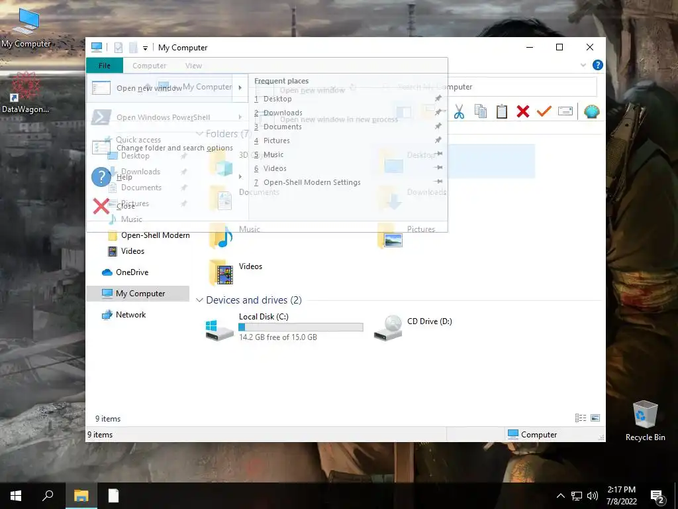This screenshot has height=509, width=678.
Task: Click the File Explorer taskbar icon
Action: tap(81, 496)
